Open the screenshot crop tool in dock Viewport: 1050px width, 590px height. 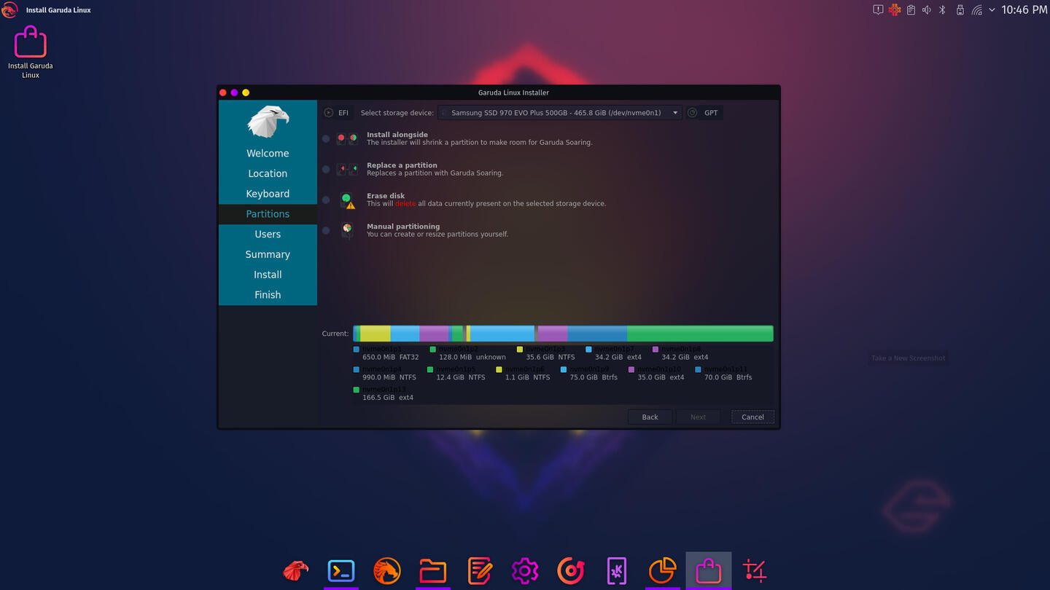[x=755, y=570]
